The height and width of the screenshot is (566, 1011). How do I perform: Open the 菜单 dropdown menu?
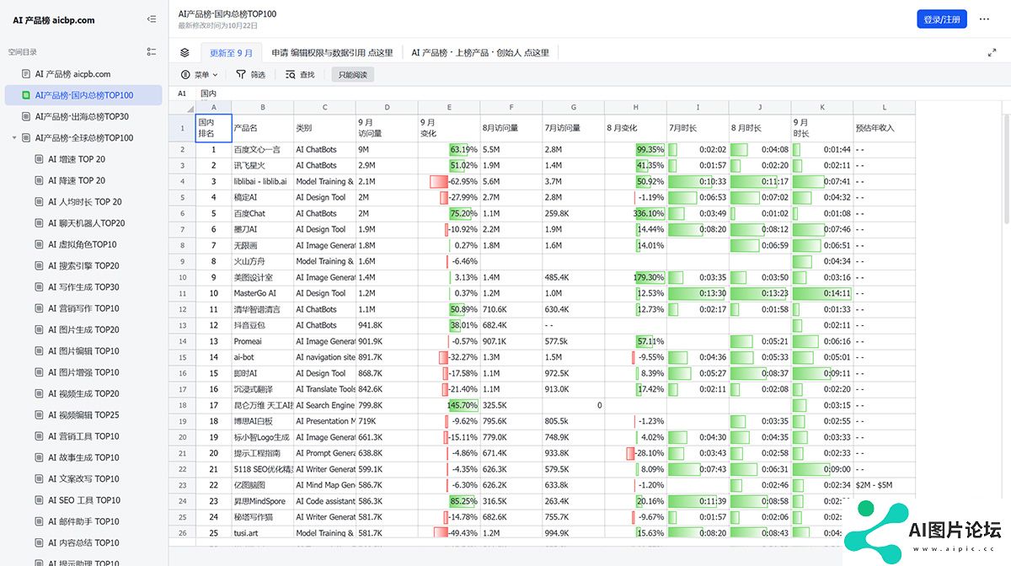(199, 75)
